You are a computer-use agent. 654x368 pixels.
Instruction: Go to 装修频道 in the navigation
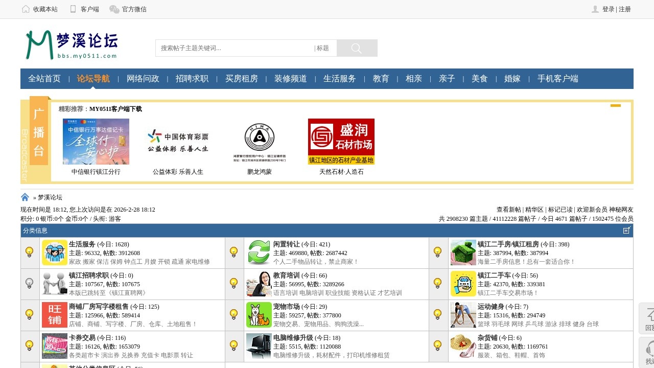[x=291, y=79]
